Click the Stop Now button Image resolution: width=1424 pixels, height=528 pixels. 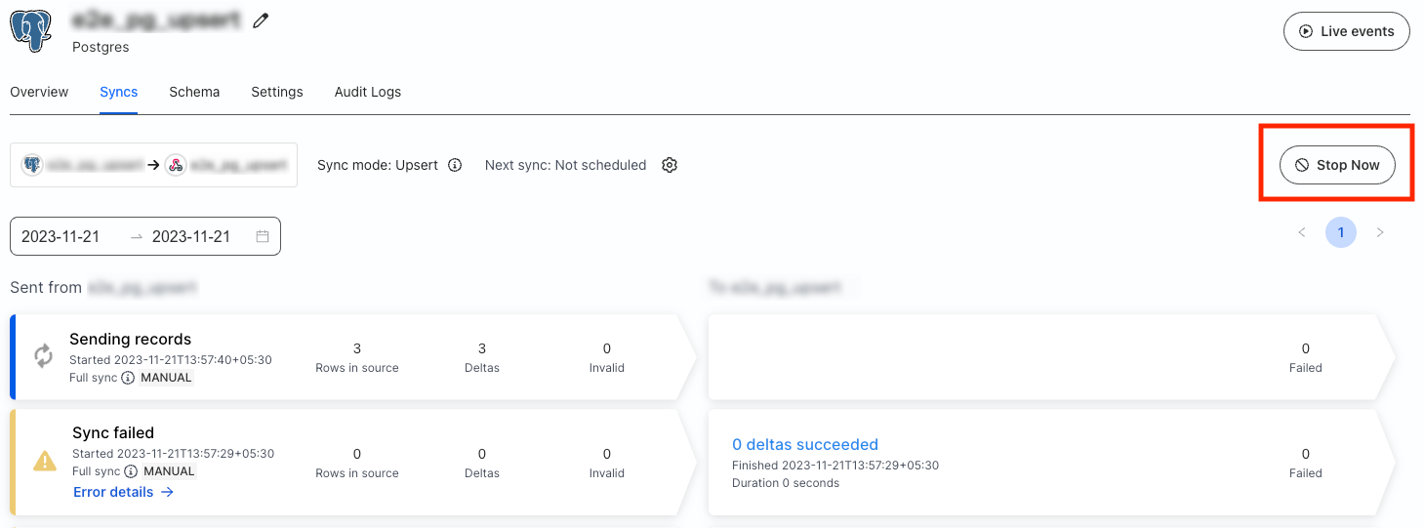click(1337, 165)
